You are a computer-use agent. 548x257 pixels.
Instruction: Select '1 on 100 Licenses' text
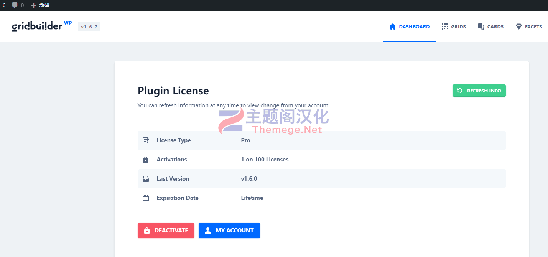point(265,160)
